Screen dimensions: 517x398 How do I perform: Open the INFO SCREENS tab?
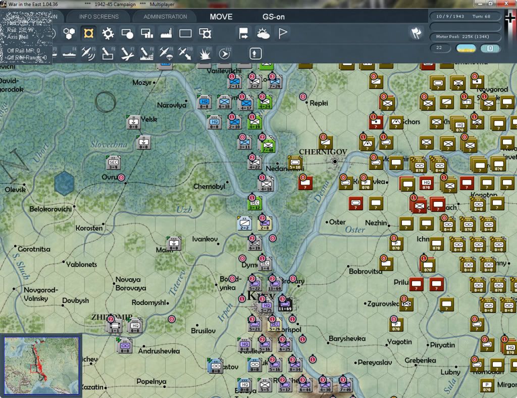click(x=98, y=17)
